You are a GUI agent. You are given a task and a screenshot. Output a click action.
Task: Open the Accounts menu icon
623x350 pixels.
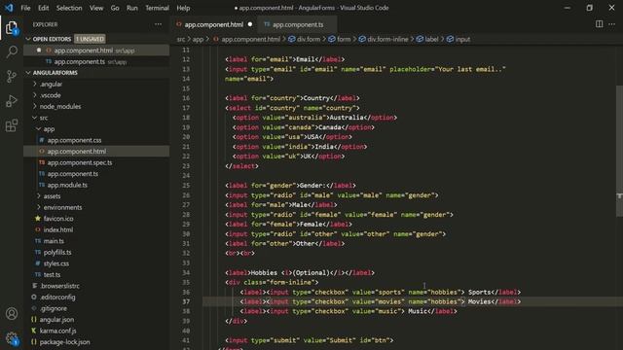point(12,313)
